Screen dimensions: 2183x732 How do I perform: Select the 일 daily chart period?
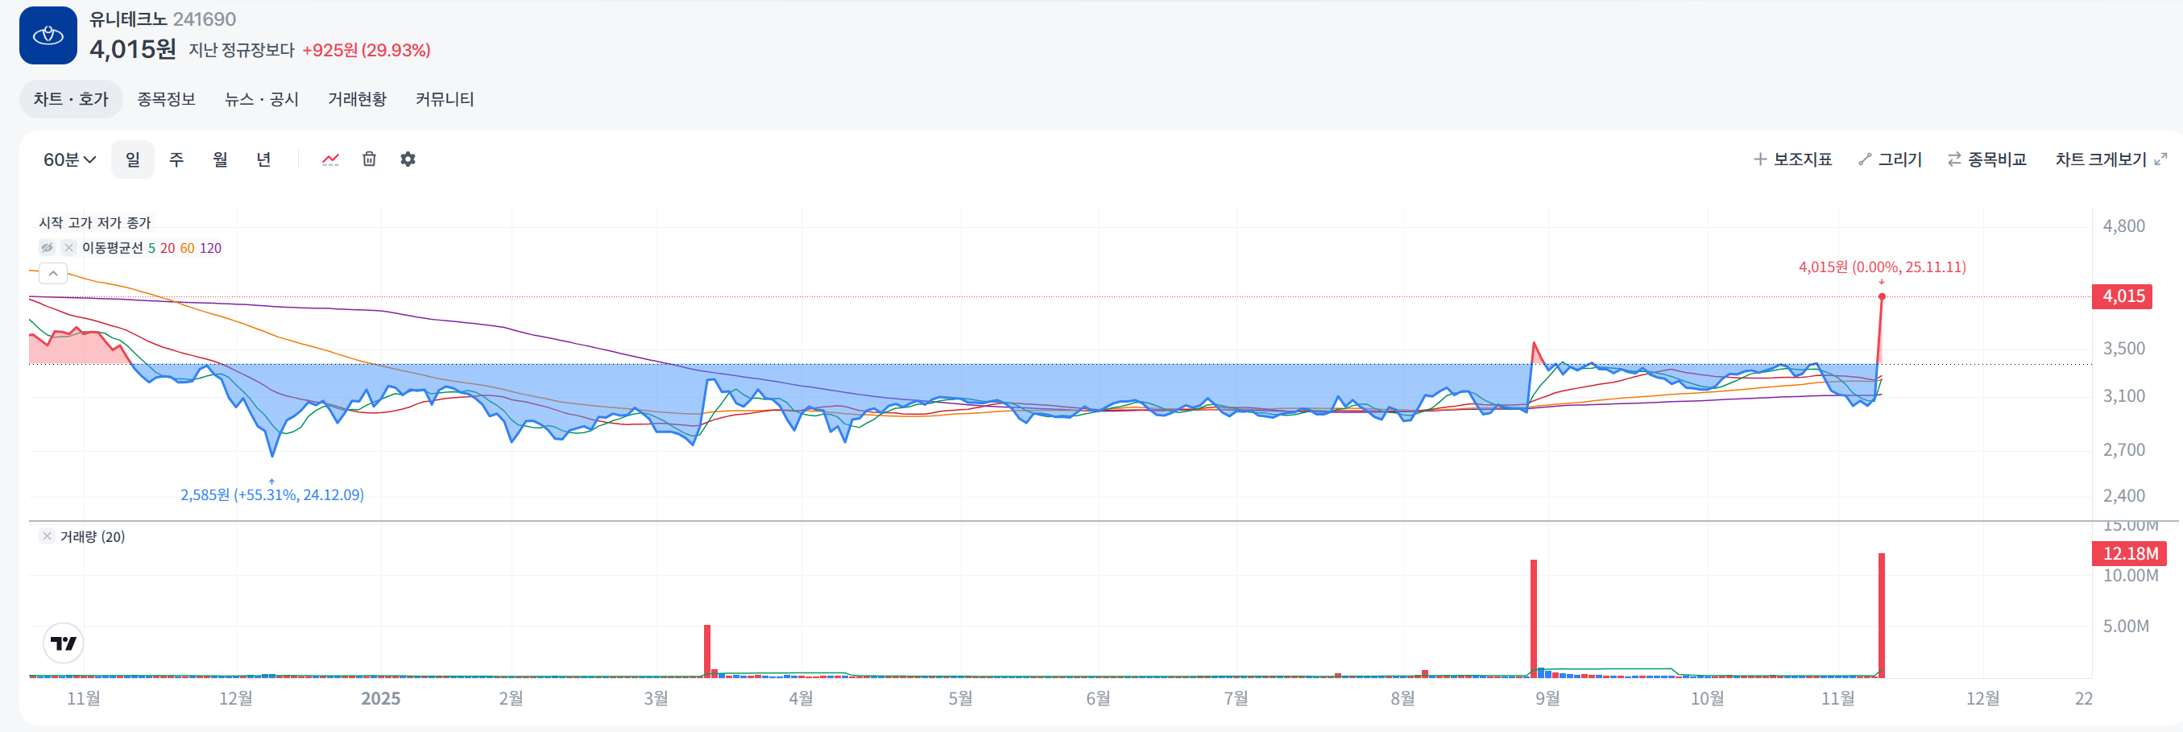coord(133,159)
